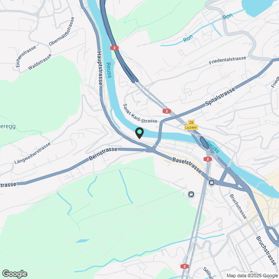Click the route 2 shield near Sankt-Karli-Strasse
This screenshot has height=279, width=279.
pyautogui.click(x=167, y=111)
